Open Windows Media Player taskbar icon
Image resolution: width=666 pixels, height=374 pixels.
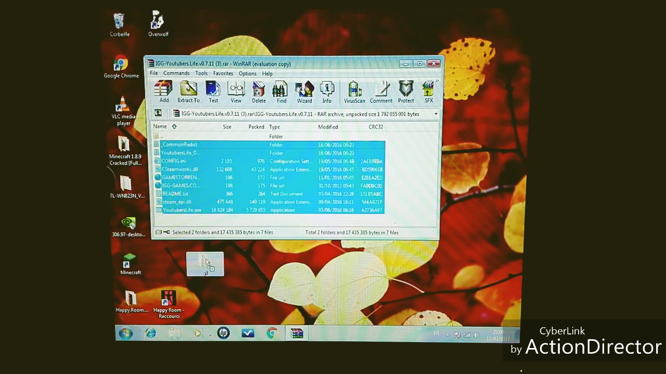tap(198, 333)
